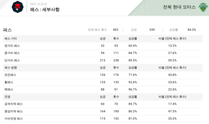
Task: Click the 백패스 row label
Action: (9, 90)
